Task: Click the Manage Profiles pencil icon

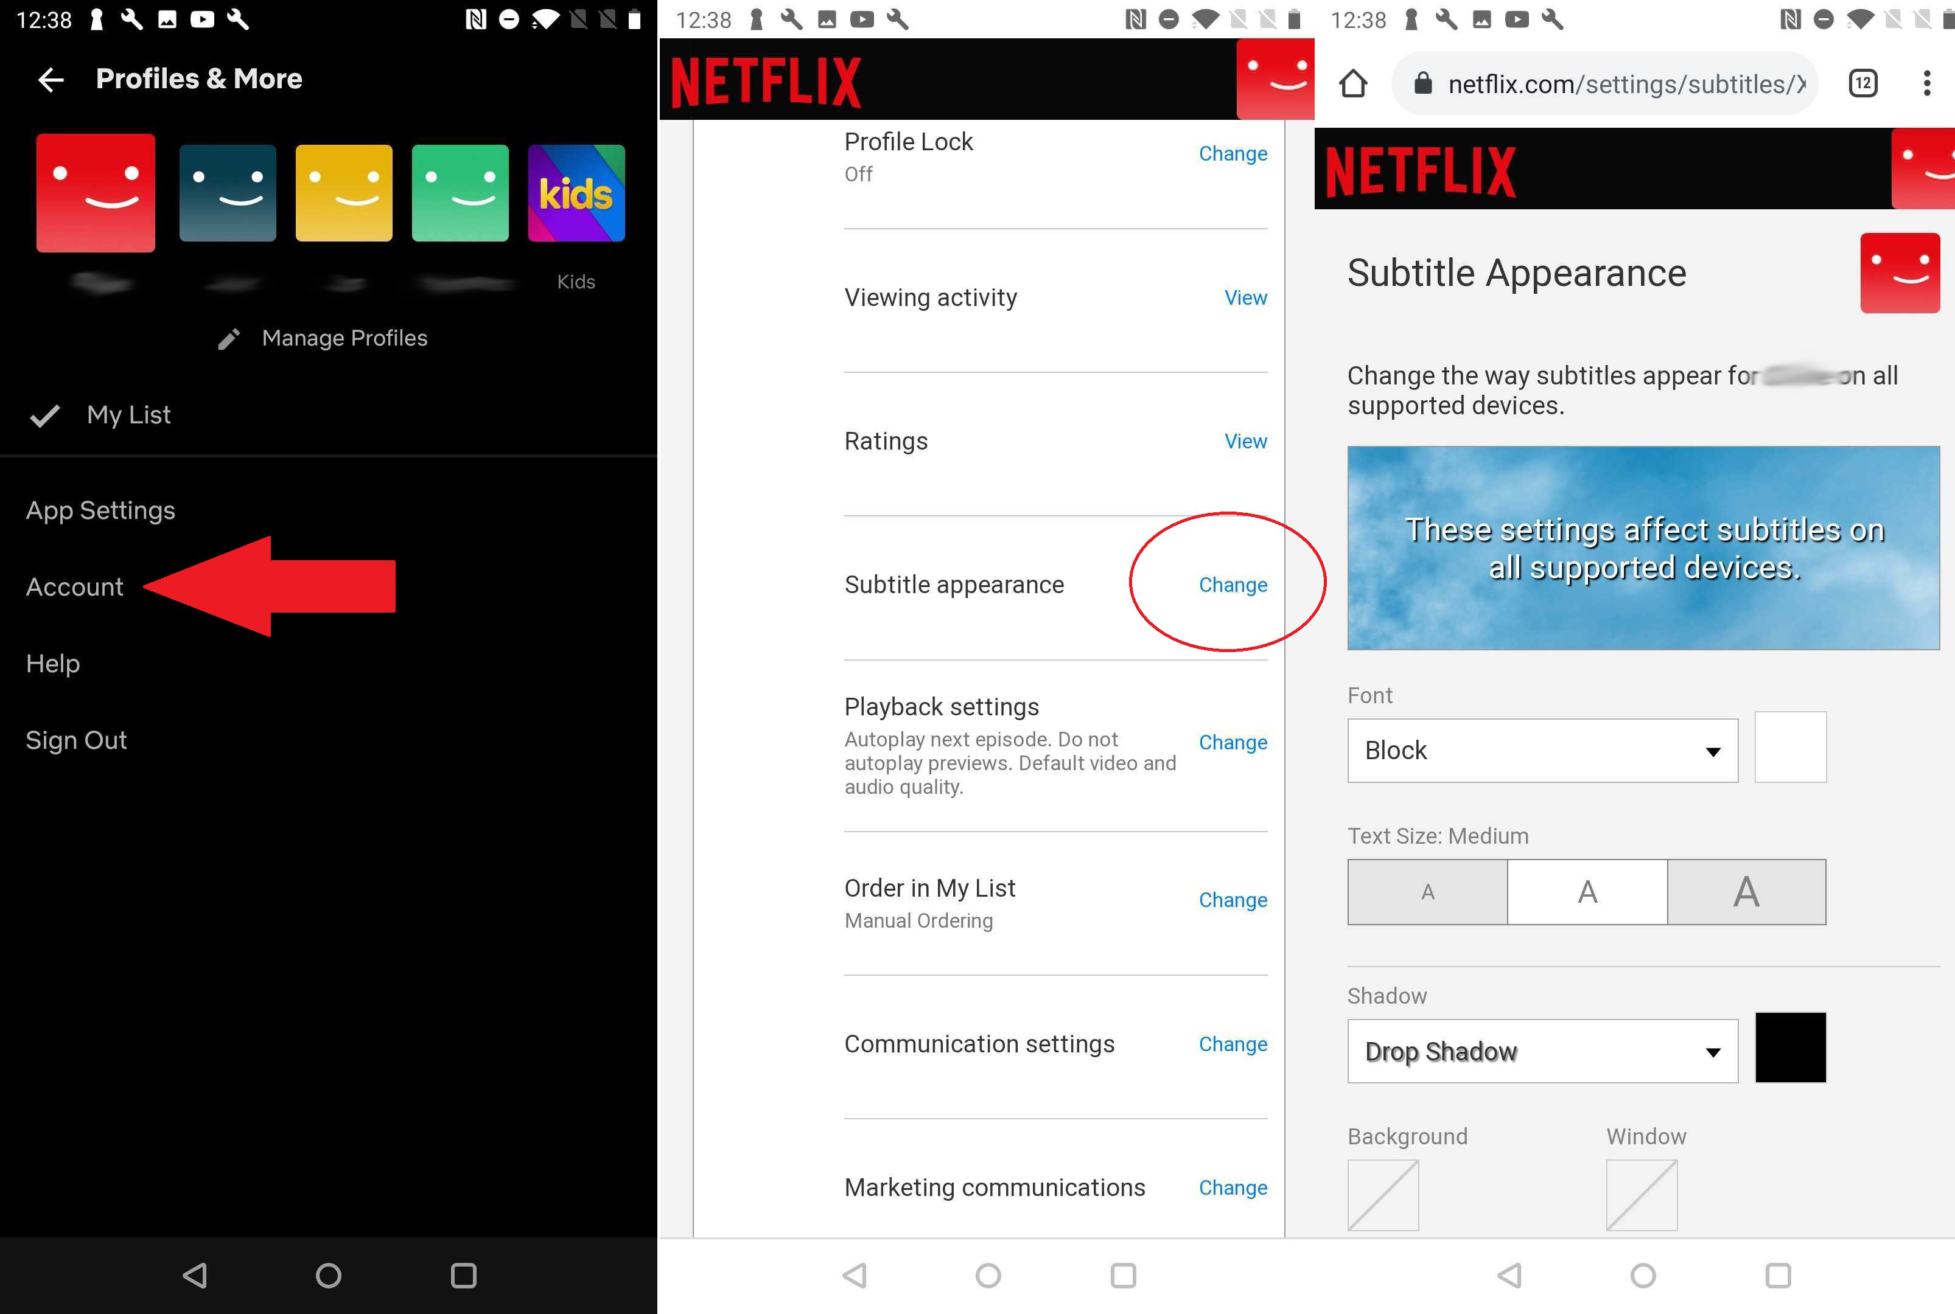Action: (x=227, y=339)
